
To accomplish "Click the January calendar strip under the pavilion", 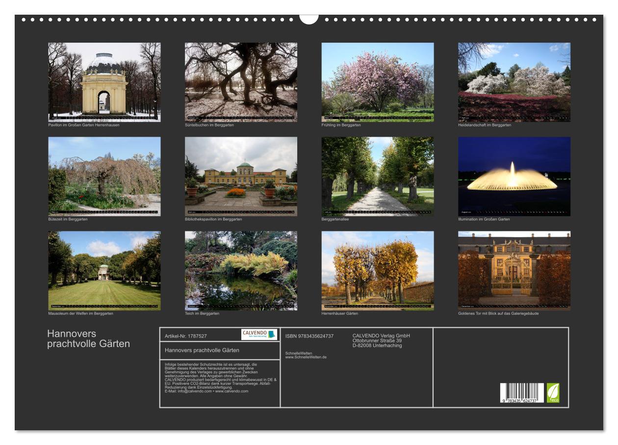I will 104,118.
